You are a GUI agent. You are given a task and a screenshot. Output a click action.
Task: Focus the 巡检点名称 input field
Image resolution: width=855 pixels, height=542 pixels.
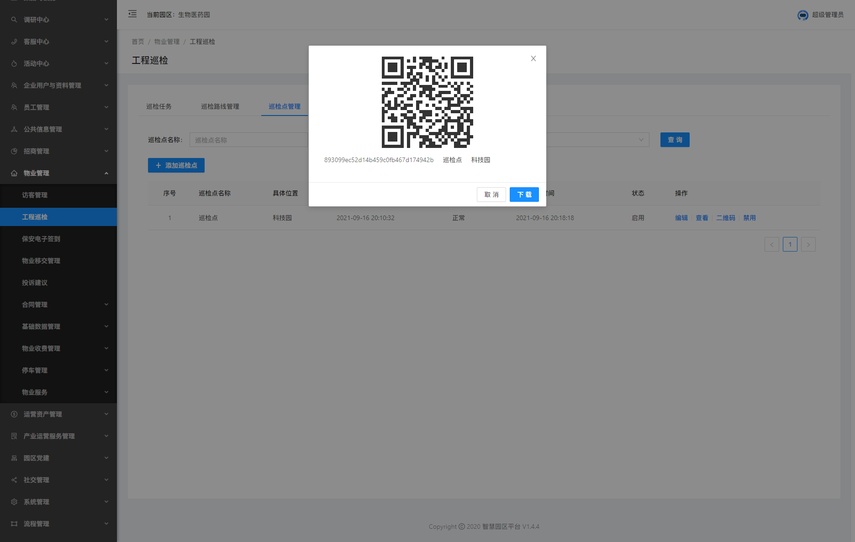[249, 140]
